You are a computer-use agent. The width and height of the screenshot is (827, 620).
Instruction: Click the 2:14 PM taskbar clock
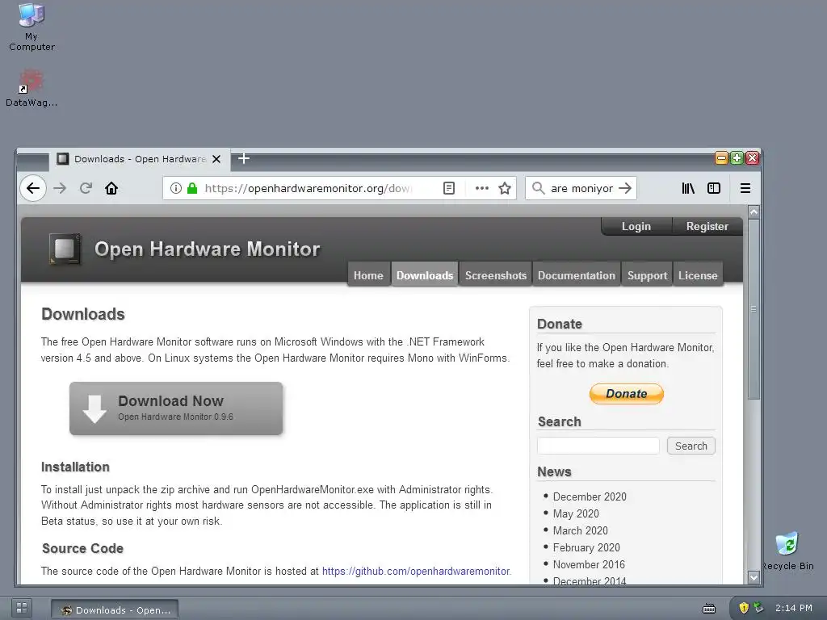(x=794, y=608)
